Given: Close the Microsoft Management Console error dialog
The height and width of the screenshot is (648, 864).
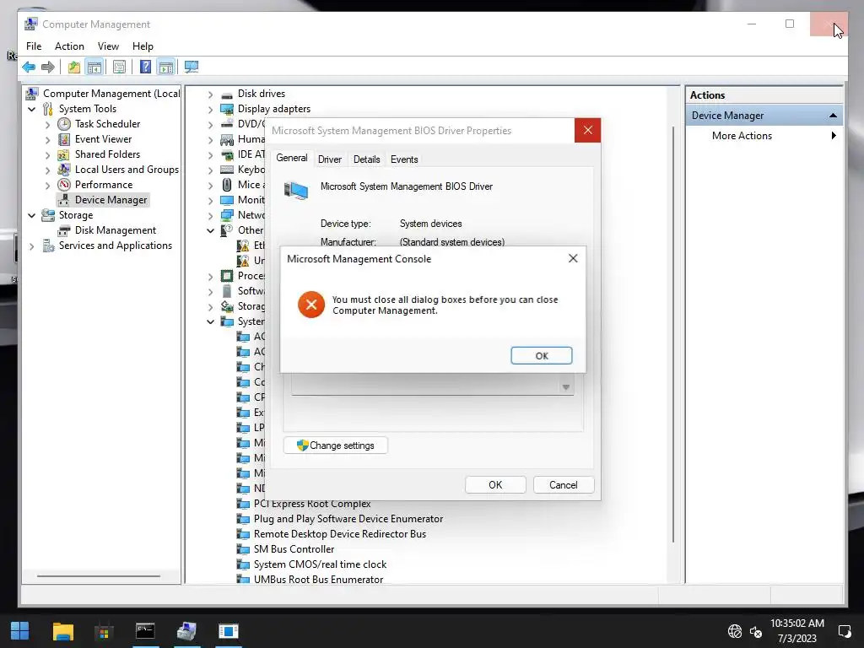Looking at the screenshot, I should pos(573,258).
